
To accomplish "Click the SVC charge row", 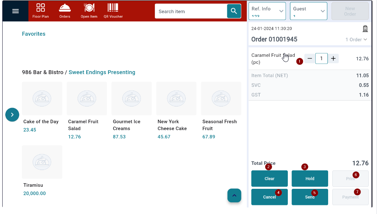I will tap(310, 85).
